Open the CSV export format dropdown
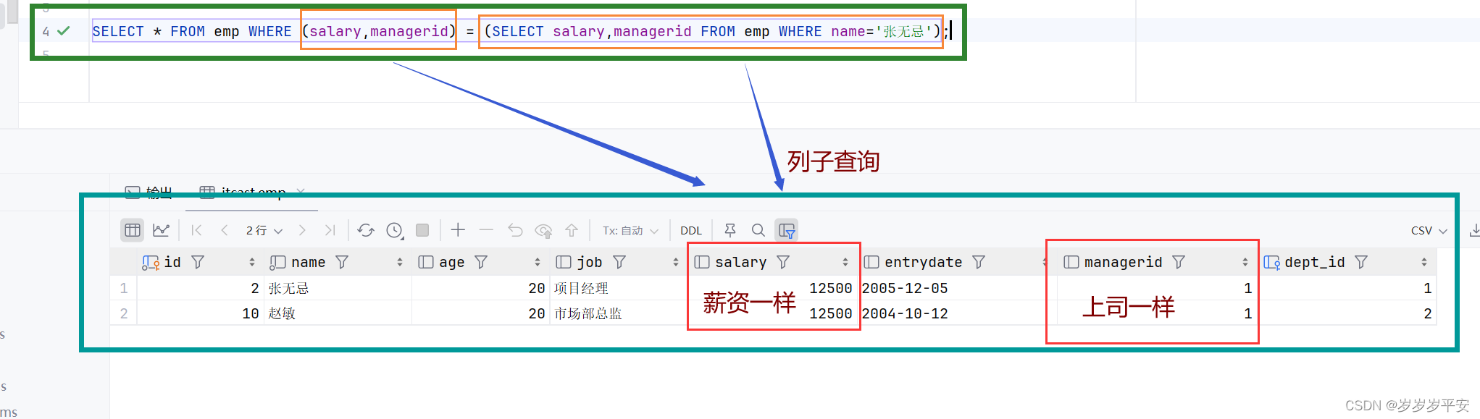 (x=1429, y=230)
